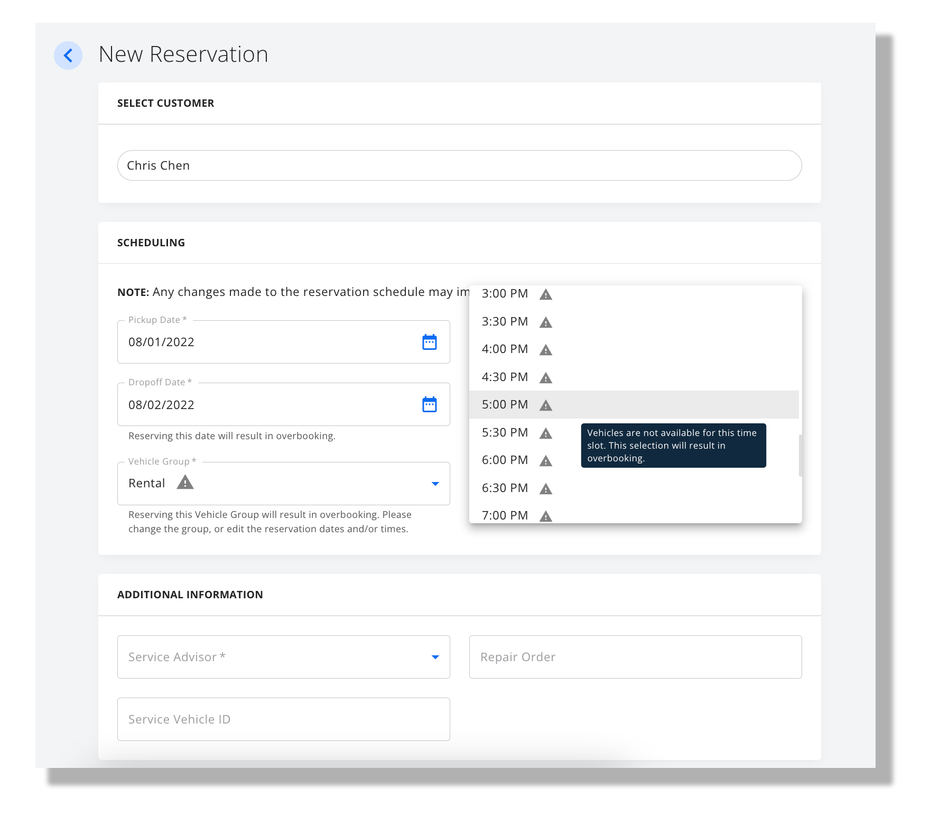The height and width of the screenshot is (825, 930).
Task: Choose the 3:30 PM time slot
Action: click(x=634, y=321)
